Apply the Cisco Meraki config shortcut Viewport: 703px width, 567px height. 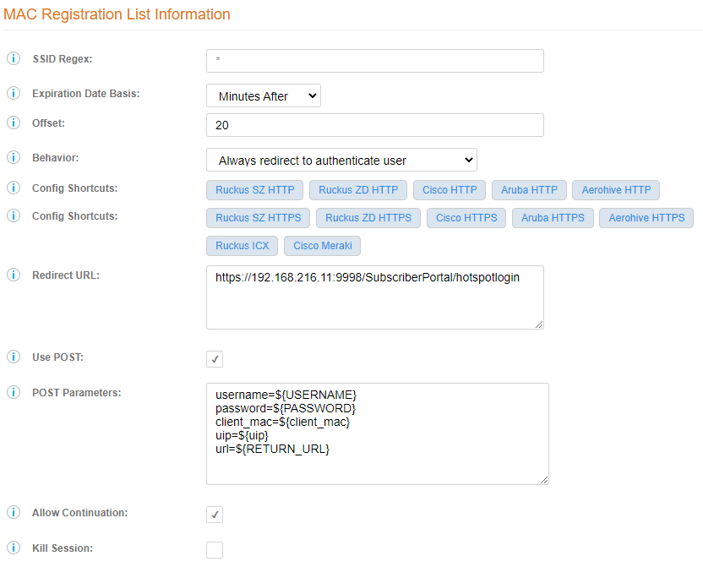323,246
